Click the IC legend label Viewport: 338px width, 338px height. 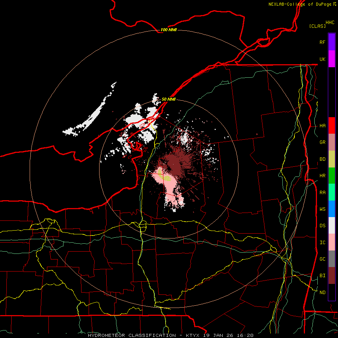pyautogui.click(x=322, y=243)
